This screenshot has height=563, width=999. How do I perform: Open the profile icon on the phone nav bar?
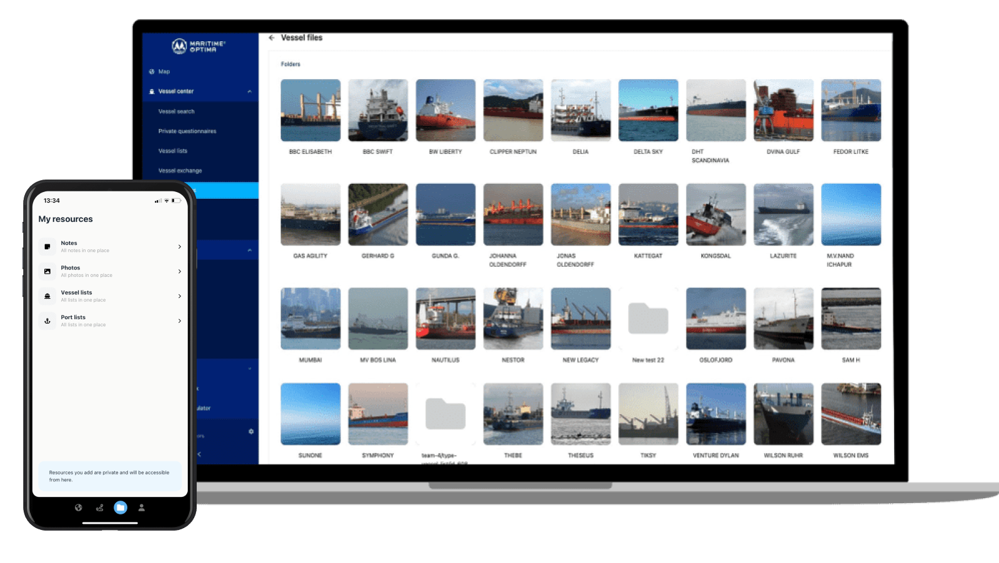(x=141, y=508)
